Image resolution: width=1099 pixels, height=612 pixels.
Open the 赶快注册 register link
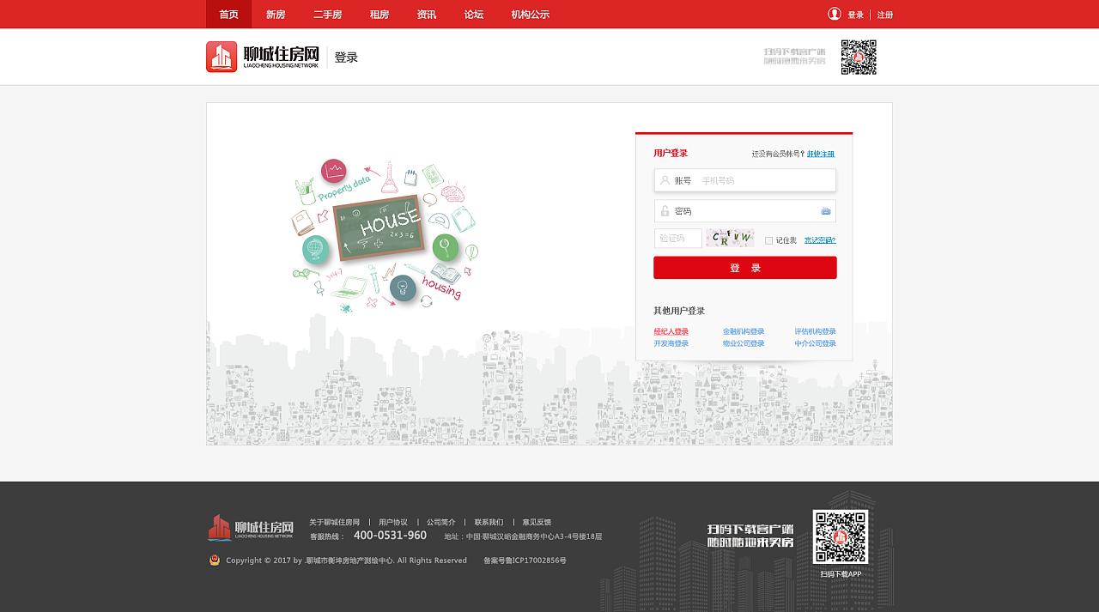[x=820, y=154]
